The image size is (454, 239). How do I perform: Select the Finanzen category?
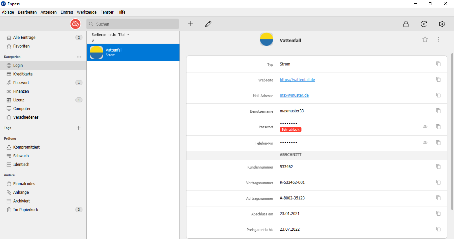pyautogui.click(x=43, y=91)
